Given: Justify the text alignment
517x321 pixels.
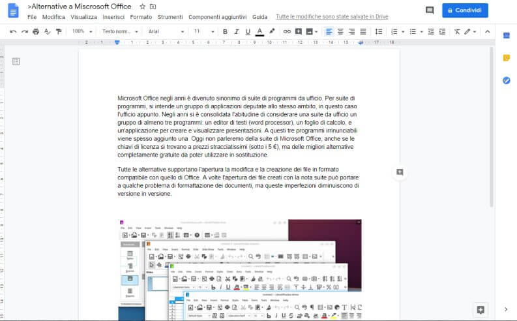Looking at the screenshot, I should [362, 32].
